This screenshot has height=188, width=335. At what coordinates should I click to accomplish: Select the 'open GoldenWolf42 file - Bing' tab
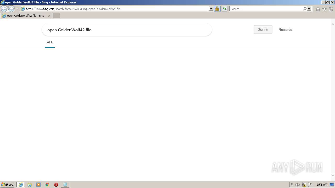pyautogui.click(x=26, y=16)
